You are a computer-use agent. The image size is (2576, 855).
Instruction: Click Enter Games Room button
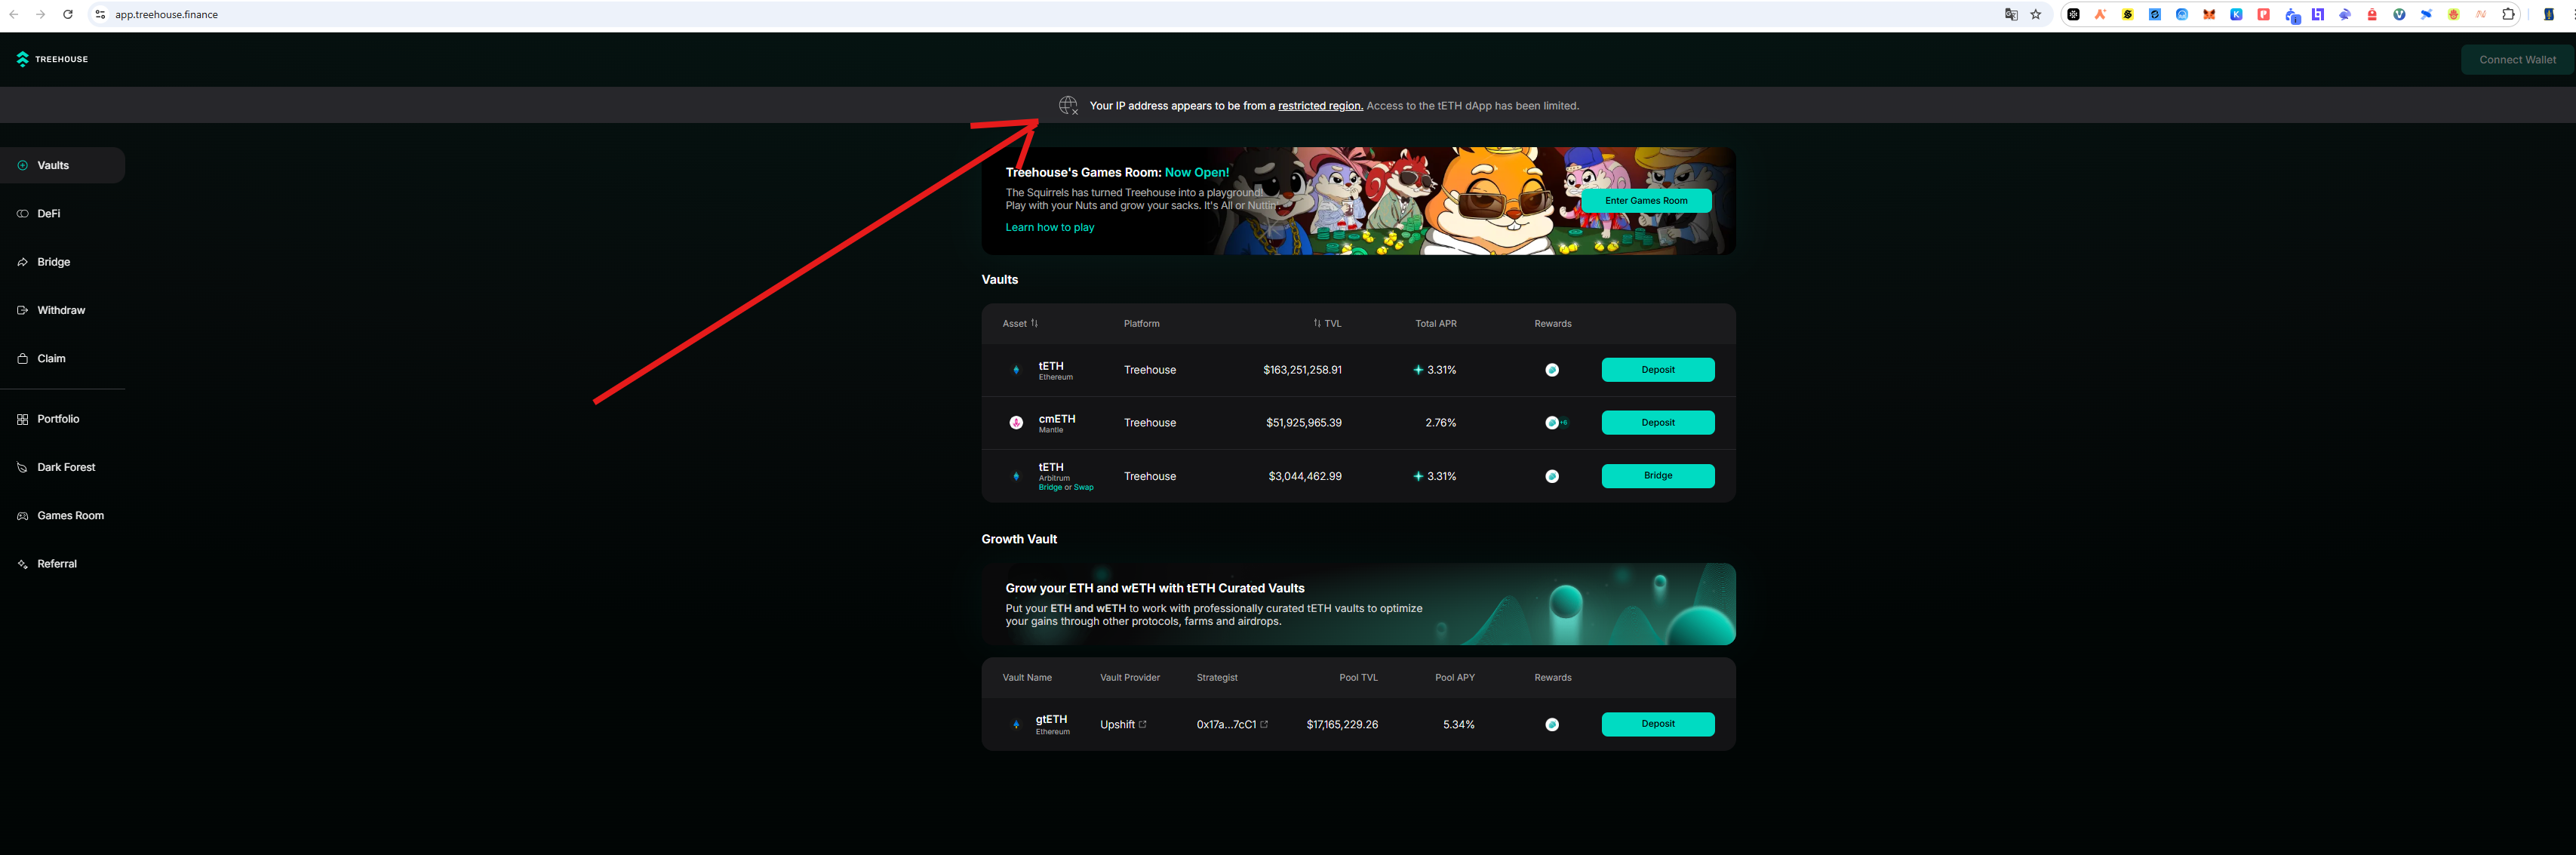tap(1646, 201)
